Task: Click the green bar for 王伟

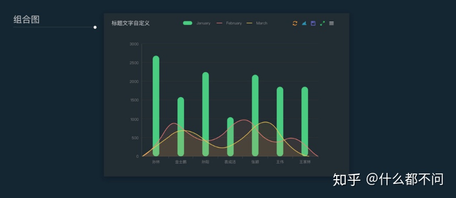Action: 280,121
